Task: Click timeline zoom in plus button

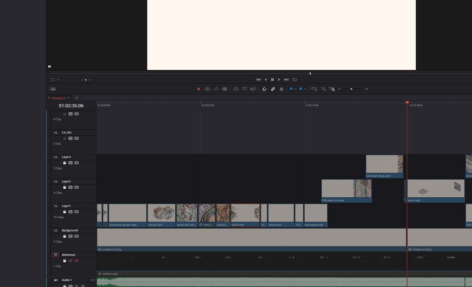Action: 366,89
